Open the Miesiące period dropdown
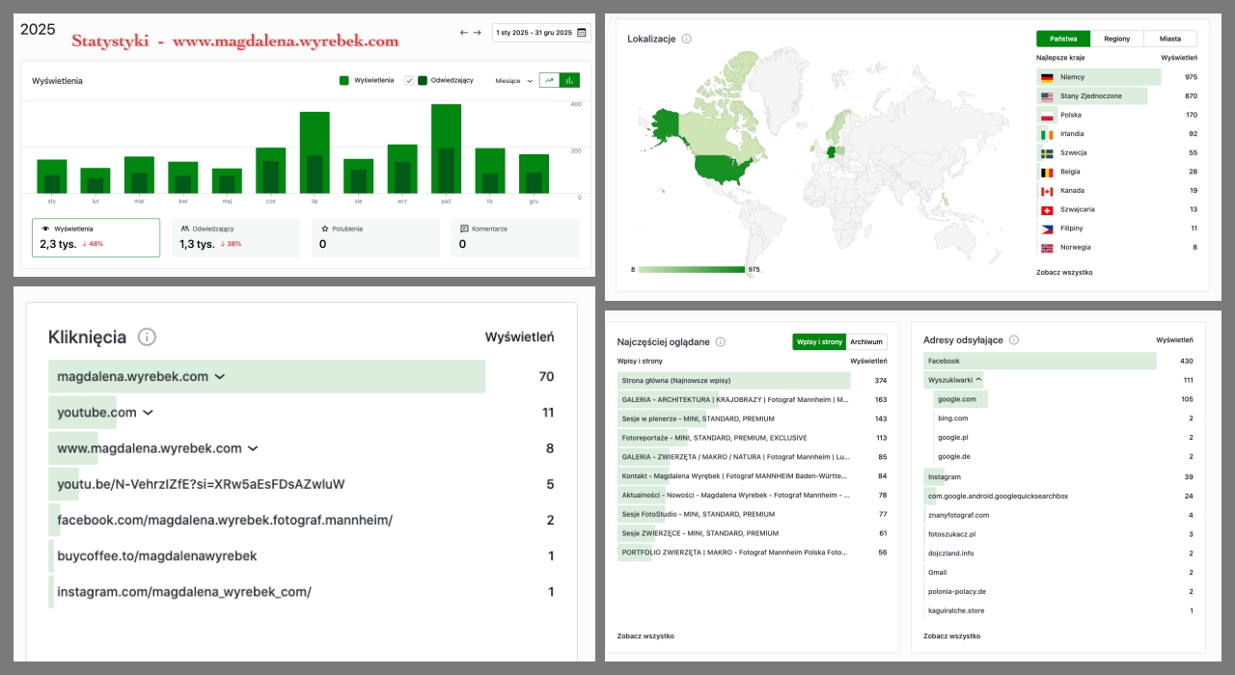This screenshot has width=1235, height=675. (x=513, y=81)
